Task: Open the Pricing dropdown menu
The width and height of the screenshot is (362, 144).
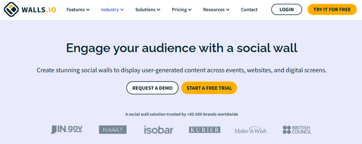Action: click(x=181, y=10)
